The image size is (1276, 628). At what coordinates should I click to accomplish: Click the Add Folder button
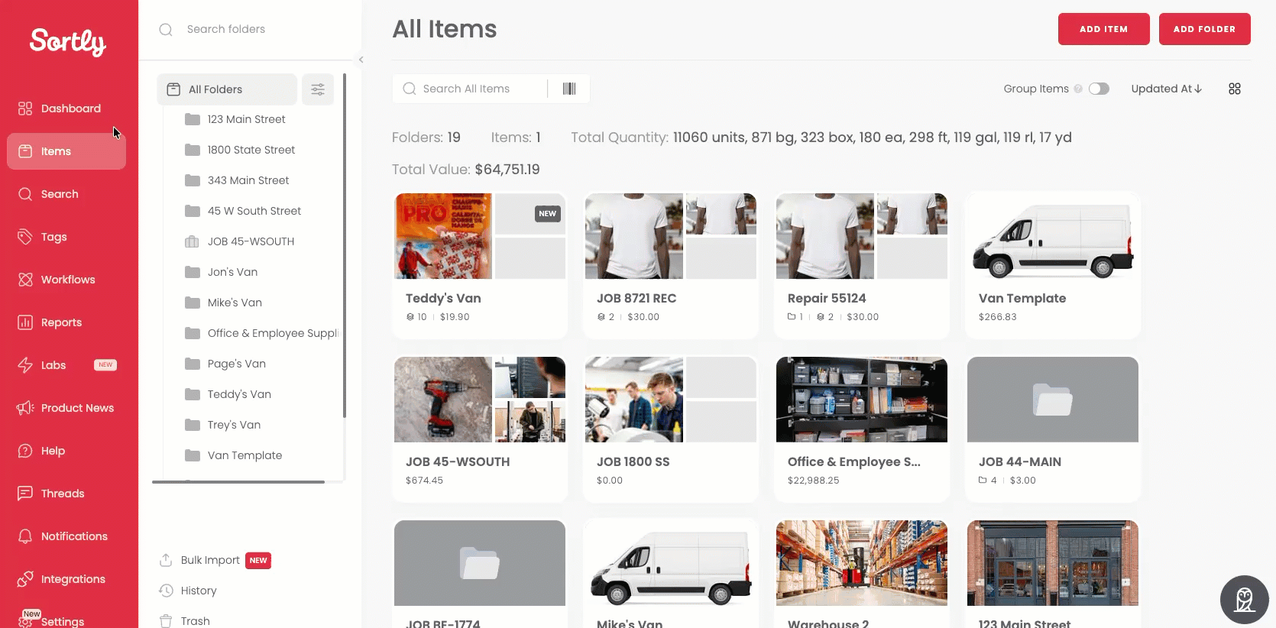coord(1204,29)
